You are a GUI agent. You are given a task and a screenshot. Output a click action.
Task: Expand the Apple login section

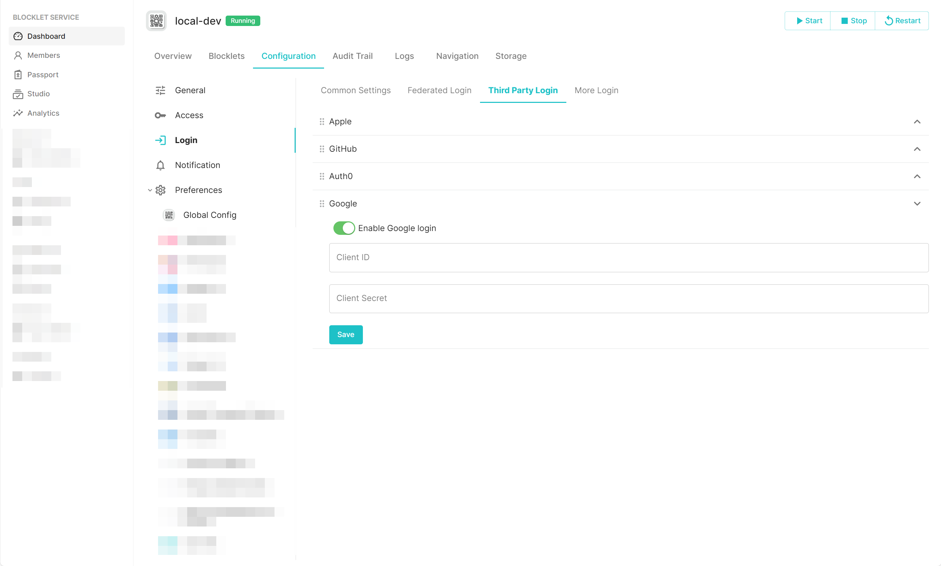pyautogui.click(x=917, y=122)
